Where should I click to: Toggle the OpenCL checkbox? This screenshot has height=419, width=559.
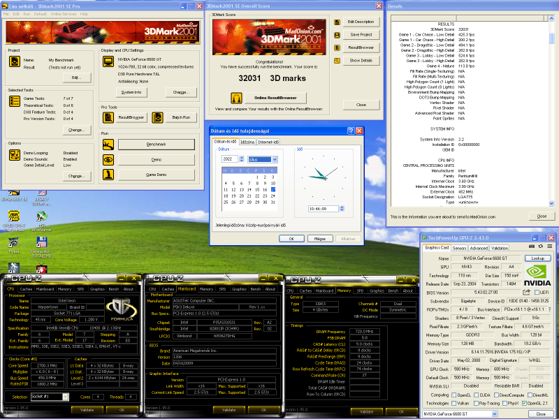(x=453, y=395)
